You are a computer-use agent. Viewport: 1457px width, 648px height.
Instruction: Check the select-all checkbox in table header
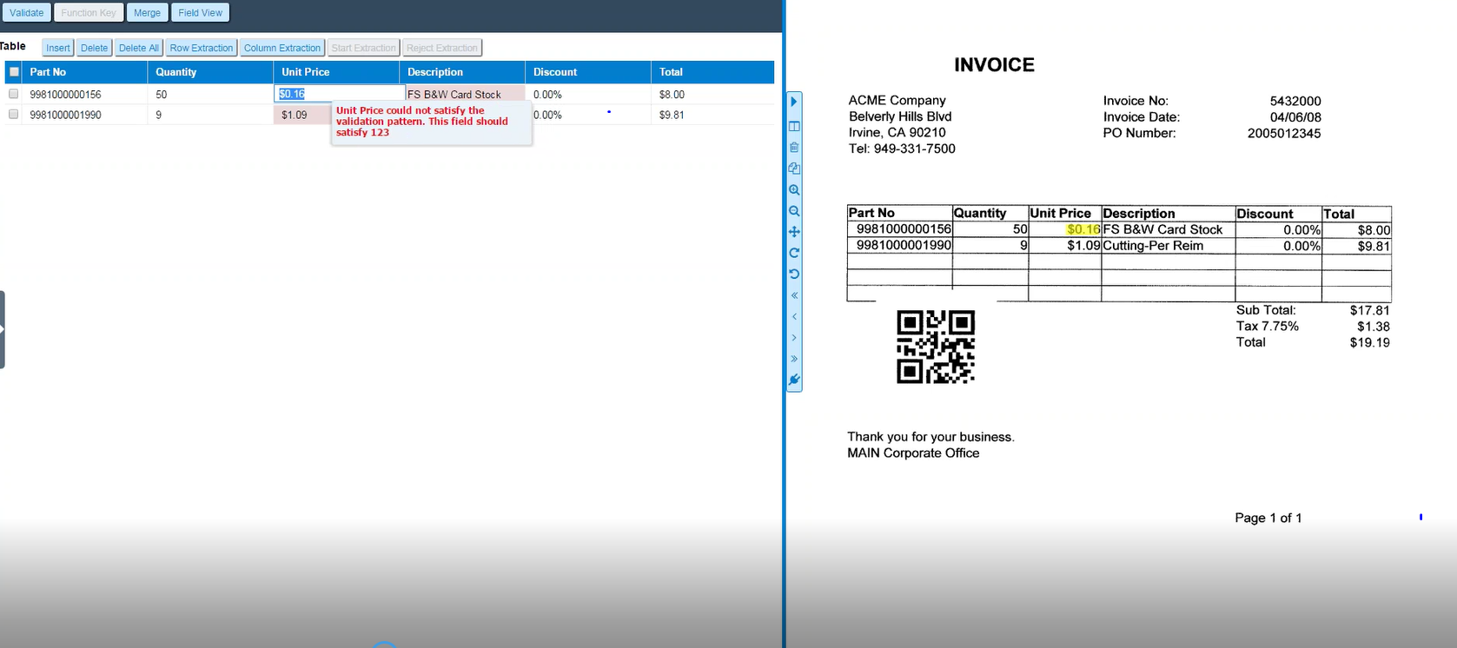pyautogui.click(x=14, y=72)
